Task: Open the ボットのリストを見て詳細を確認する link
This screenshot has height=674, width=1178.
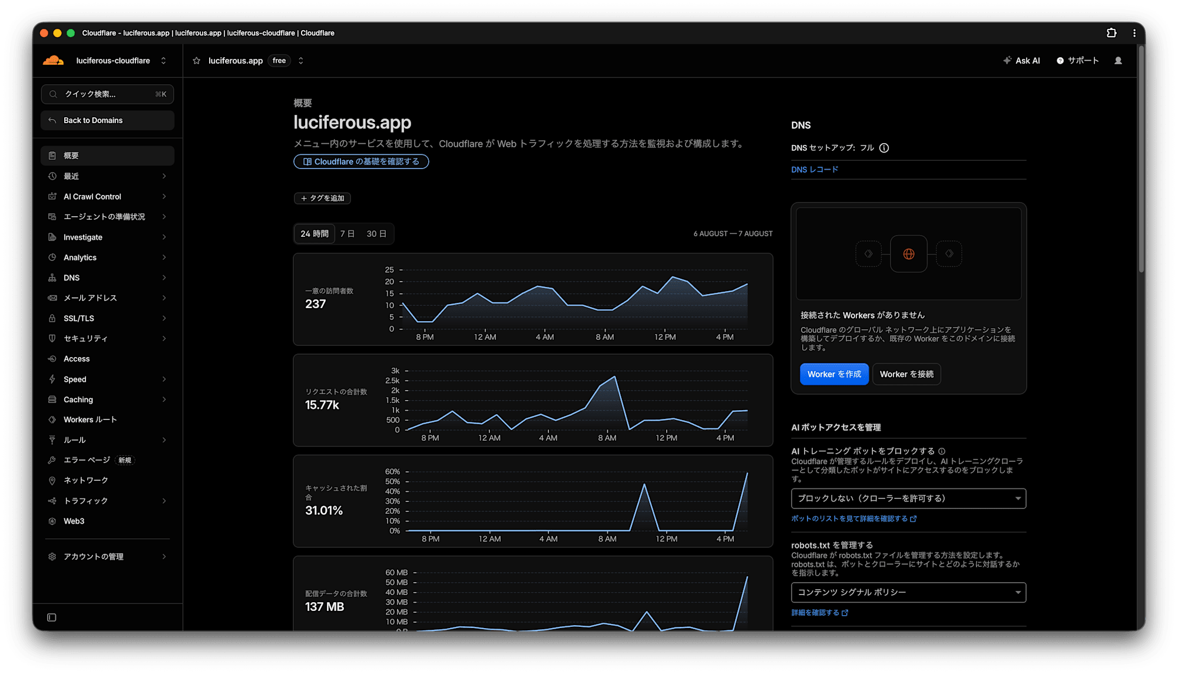Action: (x=853, y=519)
